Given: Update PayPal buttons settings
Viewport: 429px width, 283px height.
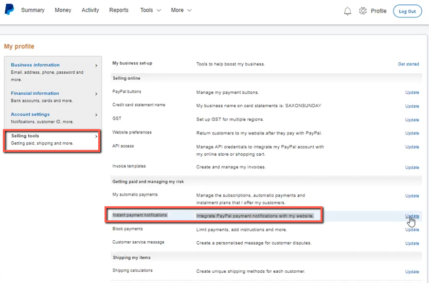Looking at the screenshot, I should click(x=412, y=92).
